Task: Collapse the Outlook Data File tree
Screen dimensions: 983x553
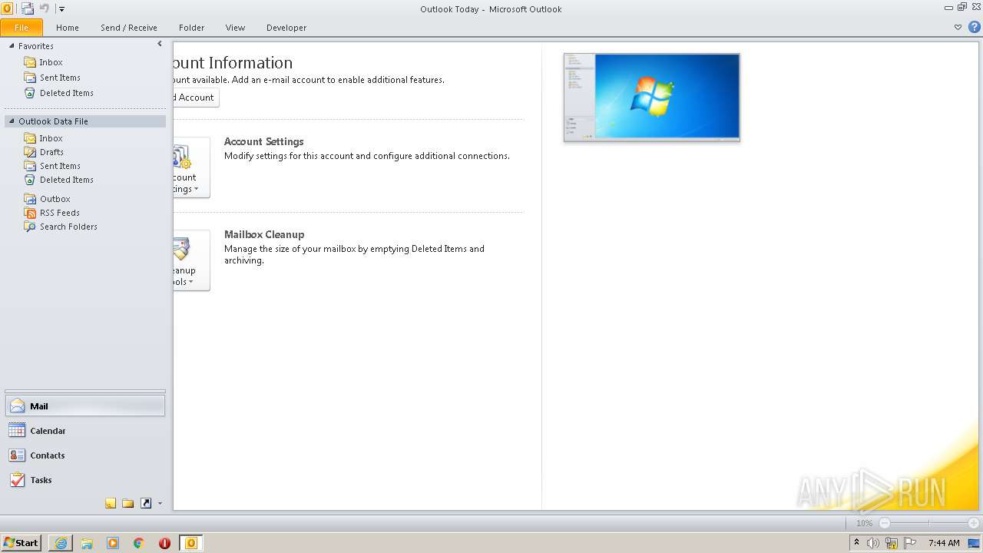Action: 12,121
